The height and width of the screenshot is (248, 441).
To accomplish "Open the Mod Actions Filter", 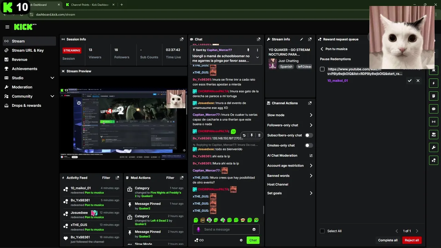I will click(170, 178).
